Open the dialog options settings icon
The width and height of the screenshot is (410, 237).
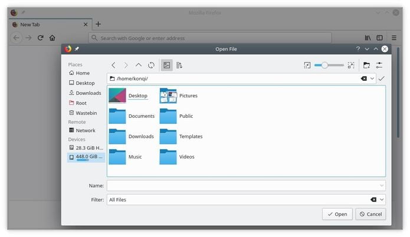pos(379,65)
